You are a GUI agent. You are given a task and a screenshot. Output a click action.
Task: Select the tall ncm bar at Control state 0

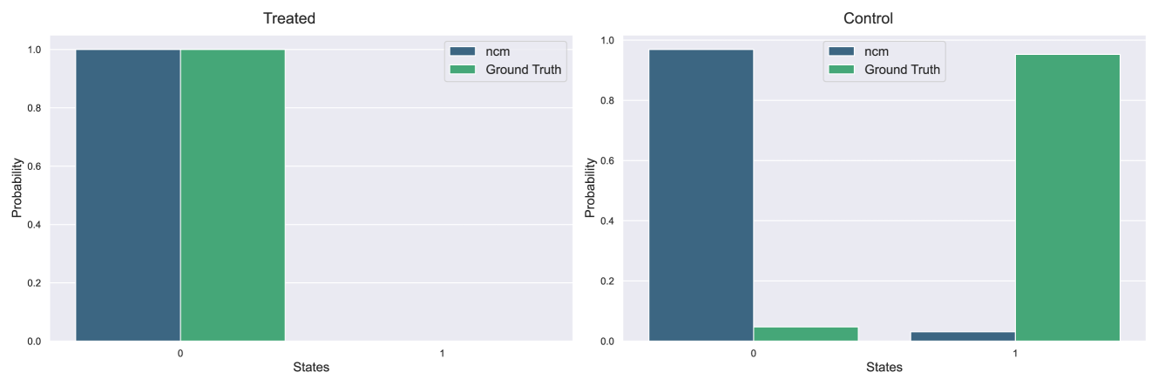(701, 195)
